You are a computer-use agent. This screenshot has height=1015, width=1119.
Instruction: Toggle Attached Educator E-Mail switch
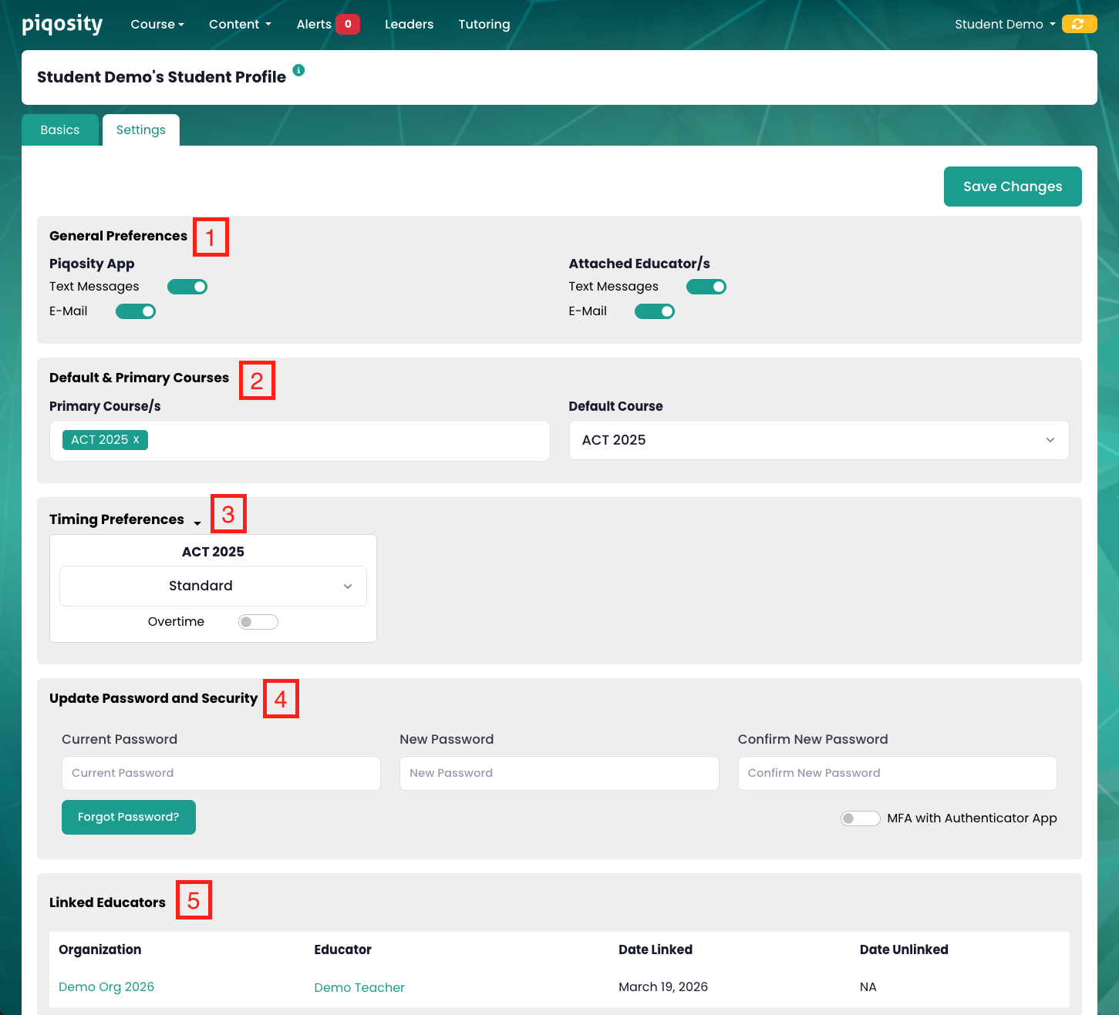(655, 311)
